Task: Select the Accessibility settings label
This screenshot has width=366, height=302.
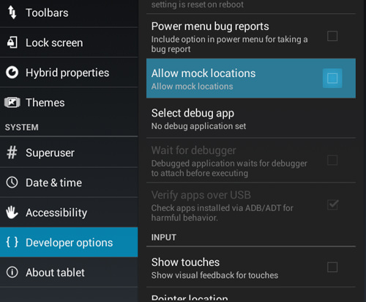Action: [x=56, y=213]
